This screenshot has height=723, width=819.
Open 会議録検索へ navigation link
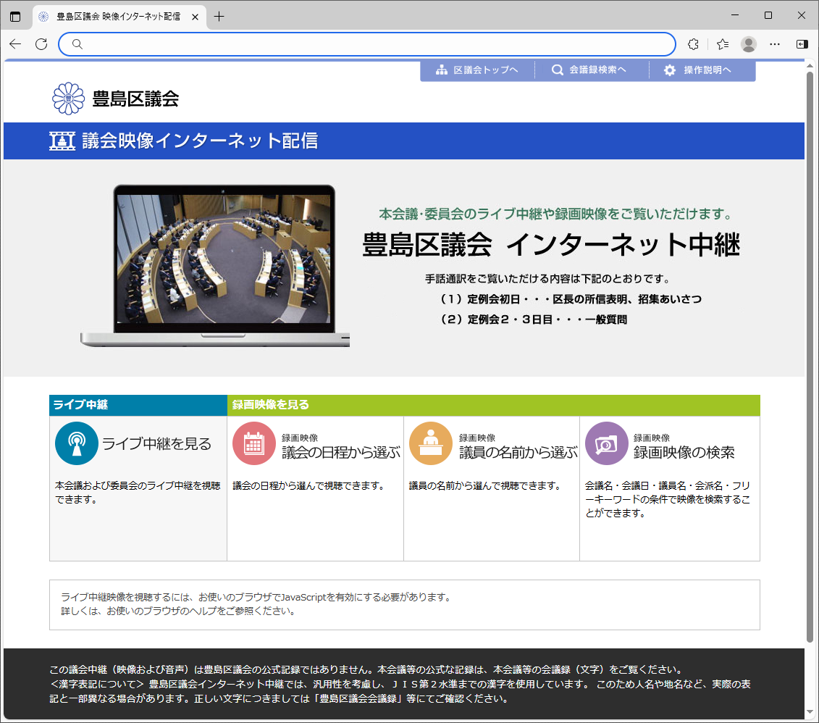589,70
